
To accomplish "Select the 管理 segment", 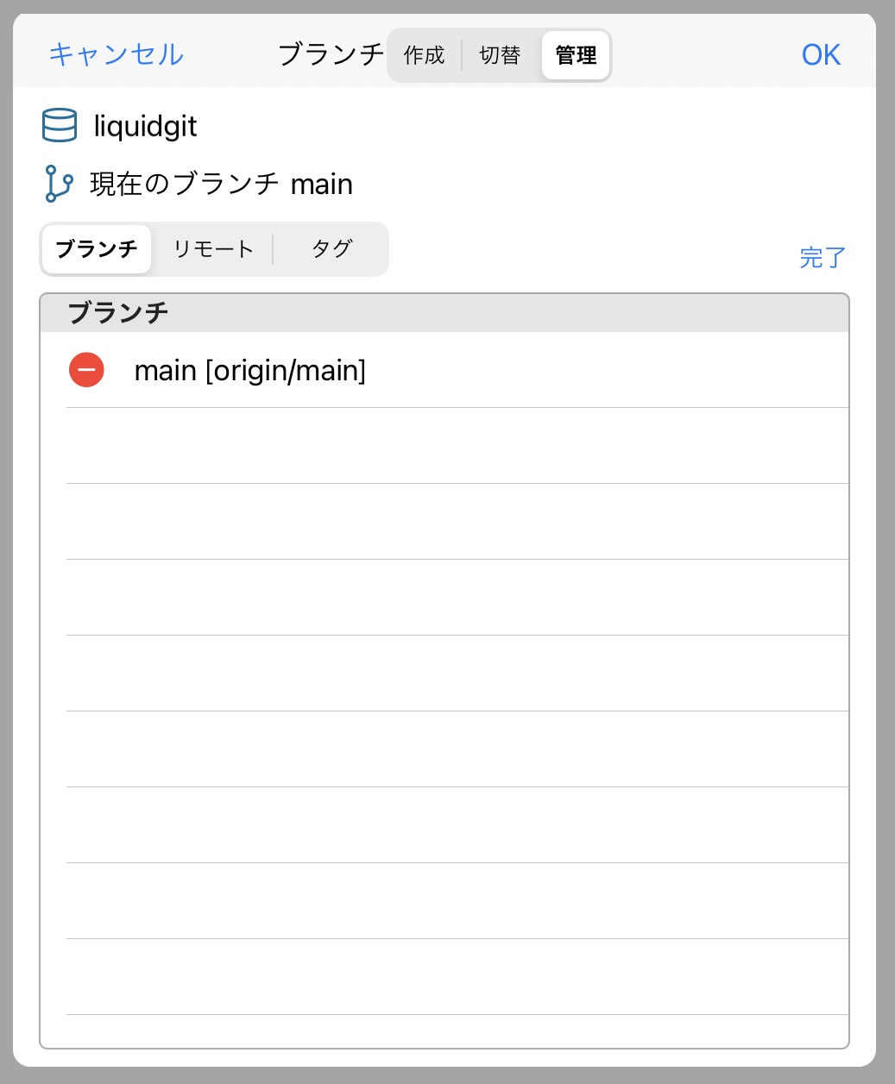I will click(x=576, y=55).
